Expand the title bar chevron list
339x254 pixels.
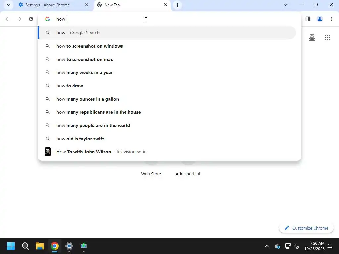point(286,5)
